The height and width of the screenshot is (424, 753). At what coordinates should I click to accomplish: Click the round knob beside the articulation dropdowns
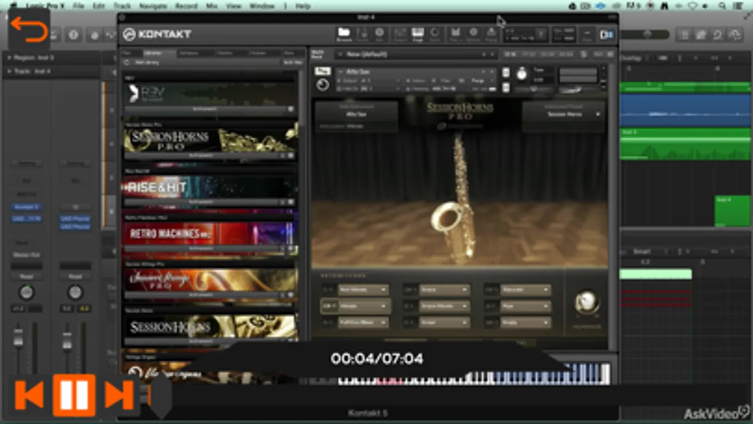(x=586, y=302)
